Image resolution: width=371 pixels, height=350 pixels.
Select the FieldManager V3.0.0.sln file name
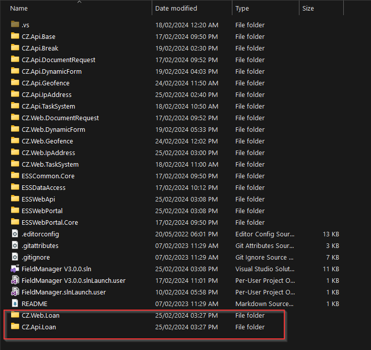(x=56, y=269)
